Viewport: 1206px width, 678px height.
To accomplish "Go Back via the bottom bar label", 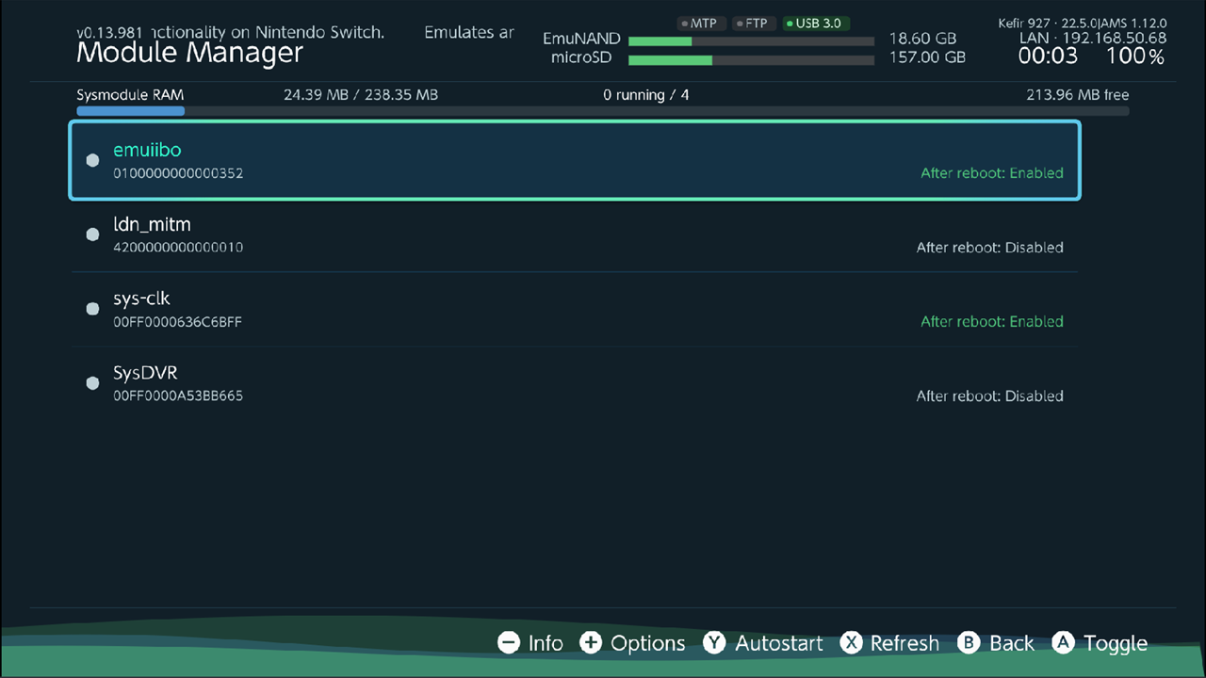I will 1012,643.
